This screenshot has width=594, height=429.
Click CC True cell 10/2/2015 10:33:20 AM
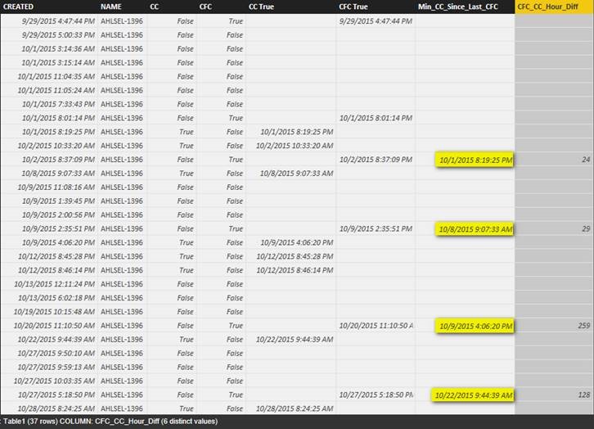tap(295, 146)
